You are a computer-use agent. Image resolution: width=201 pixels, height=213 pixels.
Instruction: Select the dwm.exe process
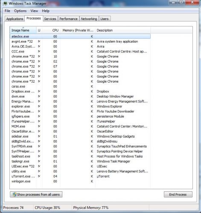tap(80, 96)
